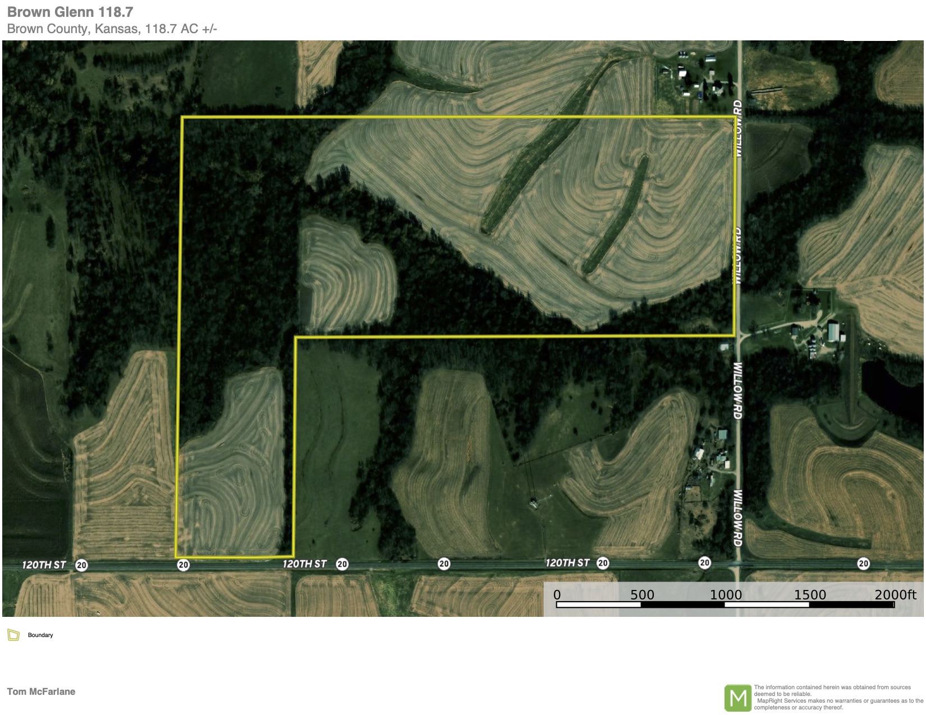Screen dimensions: 926x715
Task: Click route 20 shield beside leftmost 120TH ST label
Action: (x=81, y=565)
